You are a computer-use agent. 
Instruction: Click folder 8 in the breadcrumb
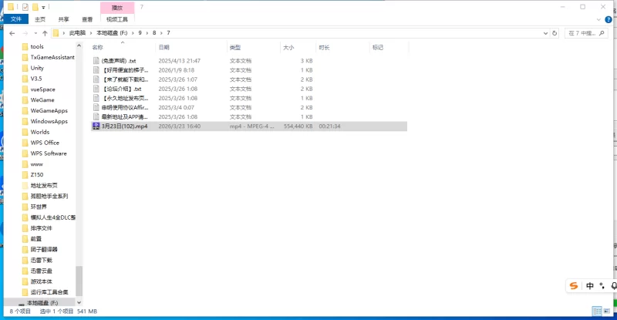(154, 33)
